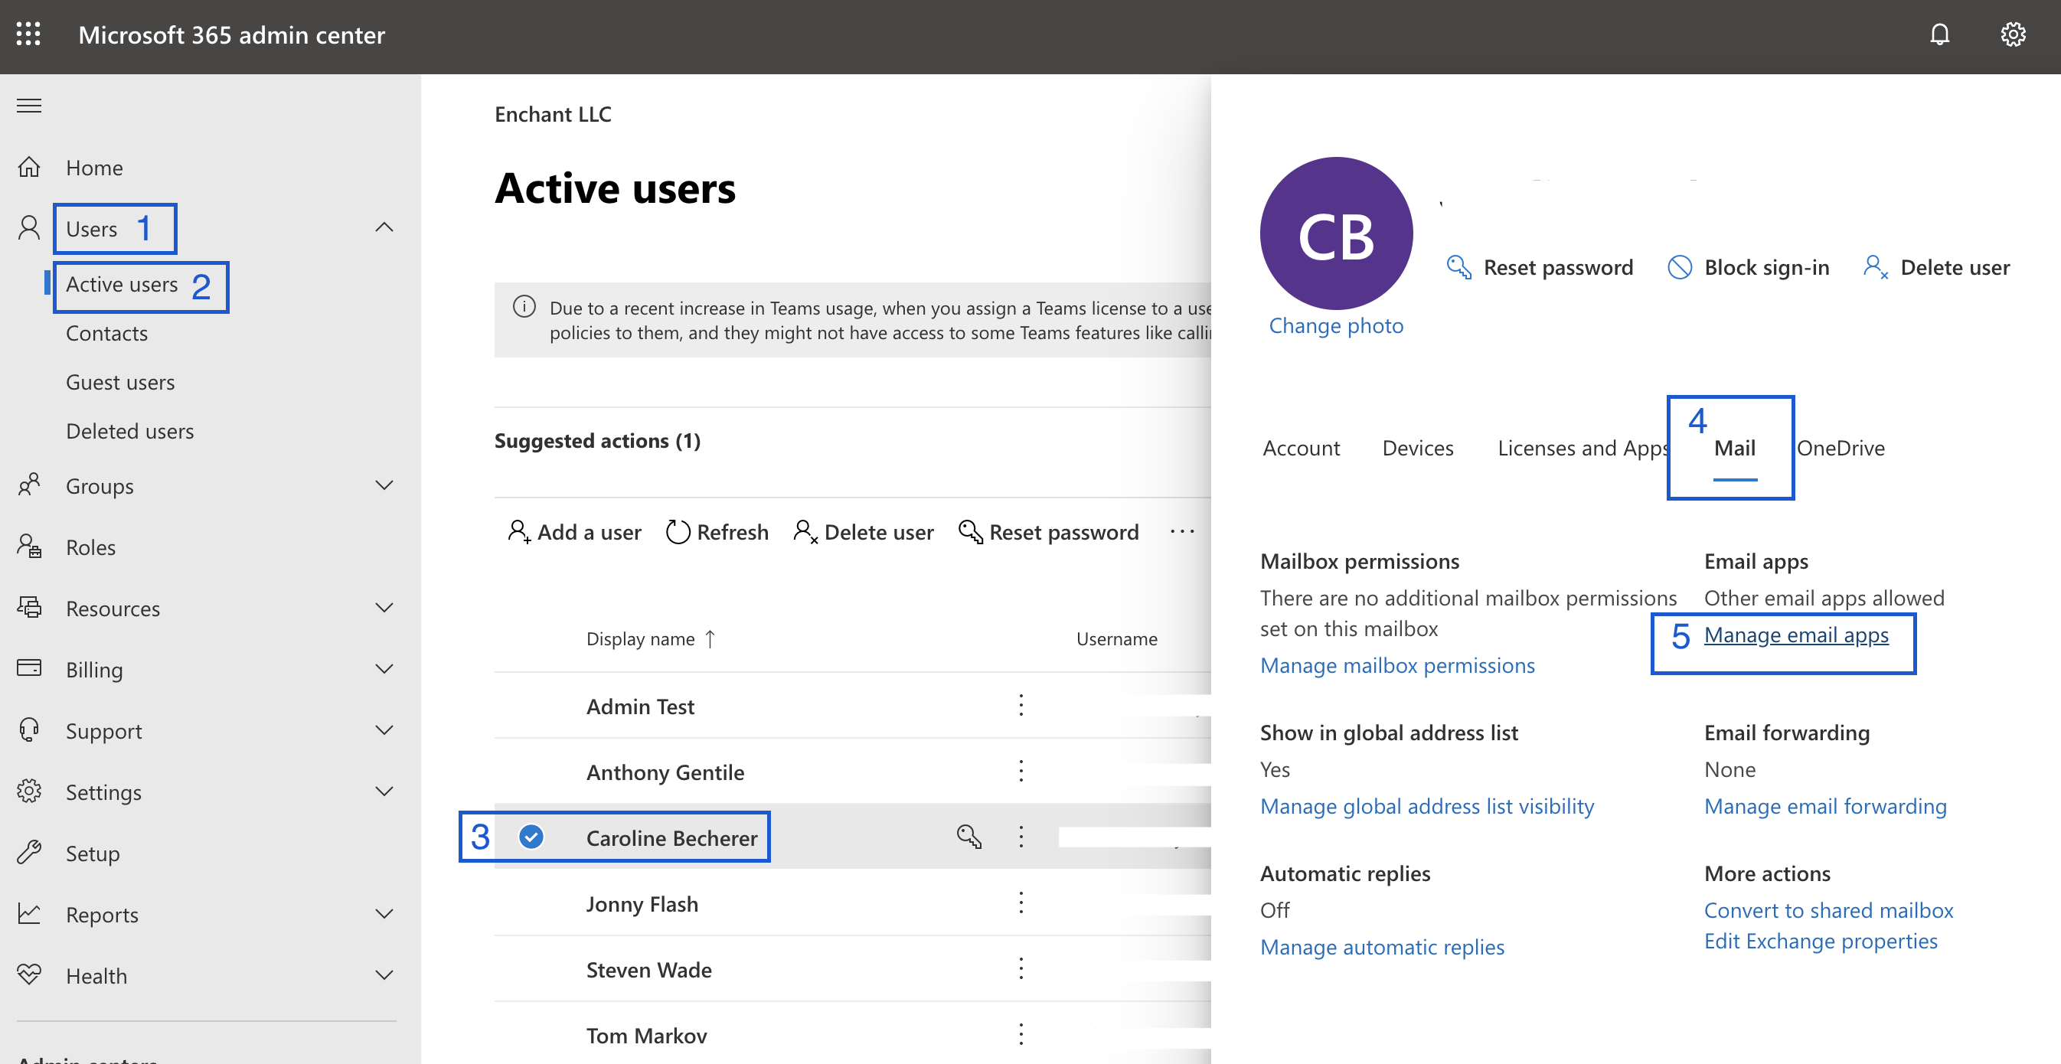Click Delete user in list toolbar
The width and height of the screenshot is (2061, 1064).
864,531
